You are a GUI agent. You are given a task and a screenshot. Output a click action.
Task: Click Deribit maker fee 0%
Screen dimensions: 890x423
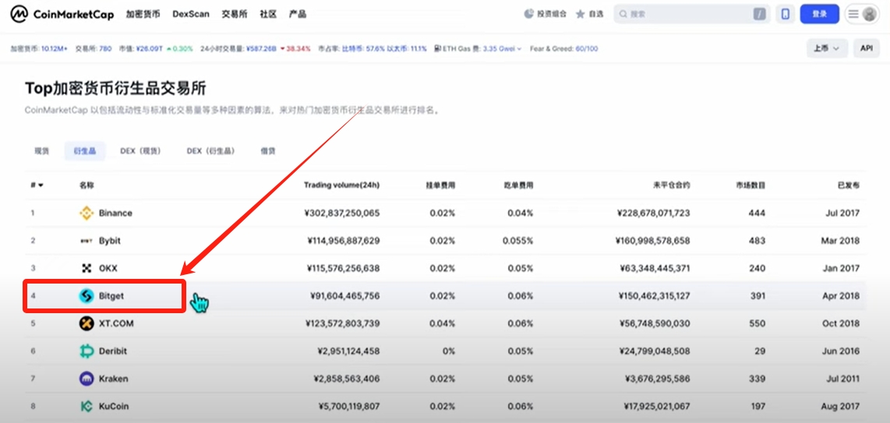point(449,351)
